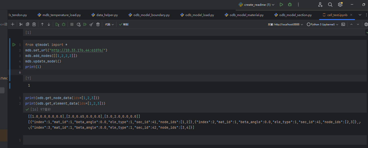Place cursor on empty line 6 of the first cell
This screenshot has height=148, width=368.
coord(195,72)
